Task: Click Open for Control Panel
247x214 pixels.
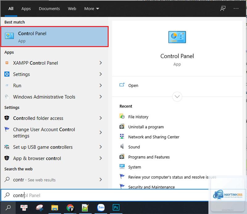Action: tap(133, 85)
